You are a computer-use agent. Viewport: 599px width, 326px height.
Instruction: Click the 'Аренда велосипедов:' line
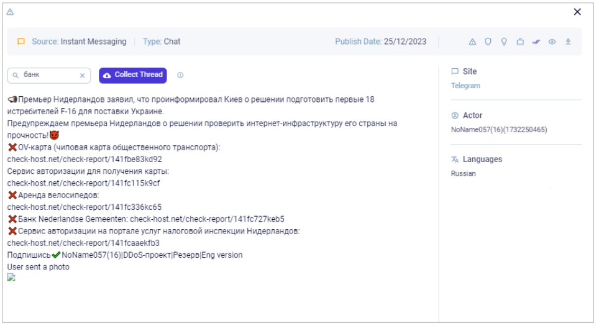tap(53, 195)
